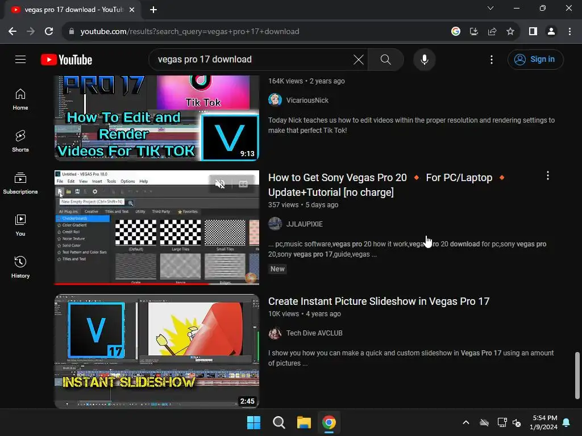Click the New badge
The height and width of the screenshot is (436, 582).
(x=277, y=269)
